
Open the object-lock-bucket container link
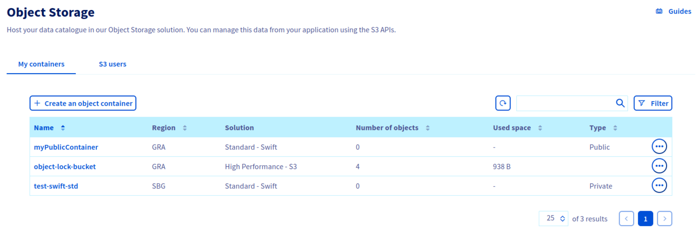[65, 167]
